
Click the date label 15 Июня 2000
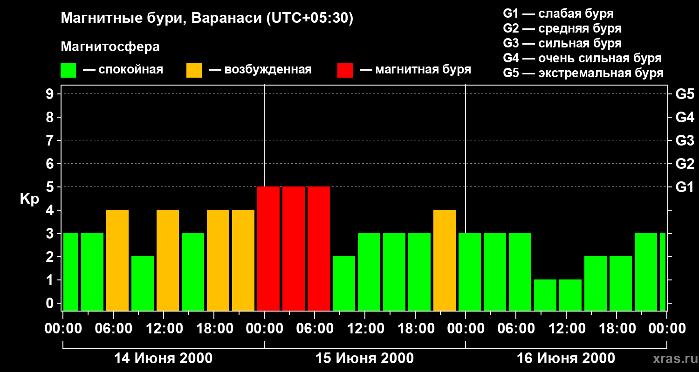click(x=365, y=359)
